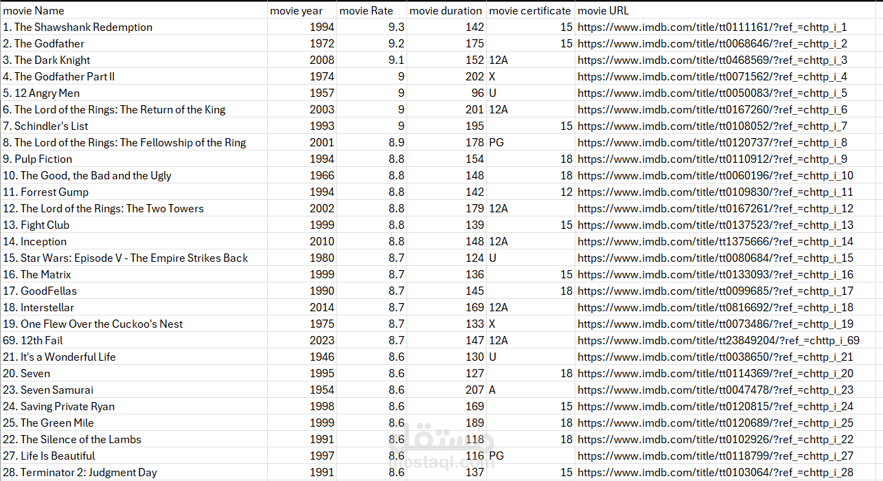Select certificate A in Seven Samurai row
The width and height of the screenshot is (883, 481).
[531, 390]
